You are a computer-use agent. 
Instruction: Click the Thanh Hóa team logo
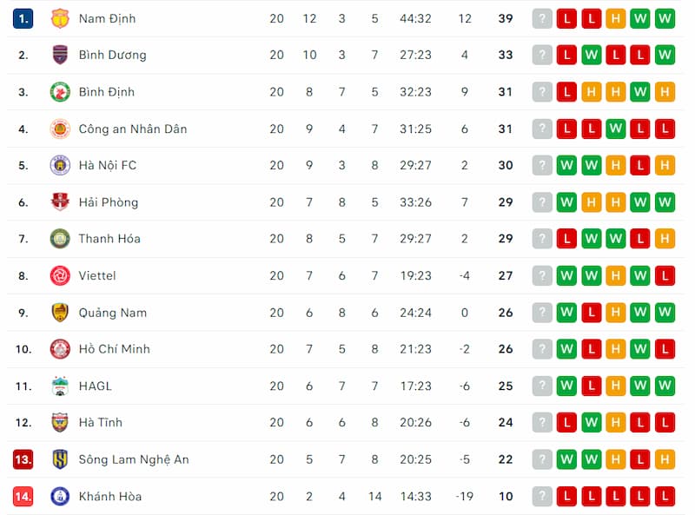(x=60, y=239)
